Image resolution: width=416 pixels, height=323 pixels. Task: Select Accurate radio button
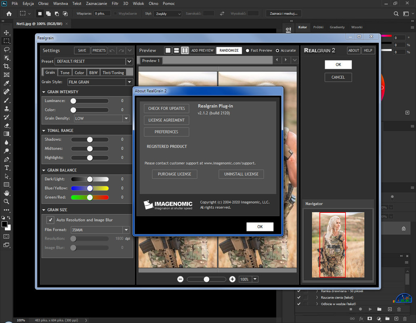tap(277, 50)
